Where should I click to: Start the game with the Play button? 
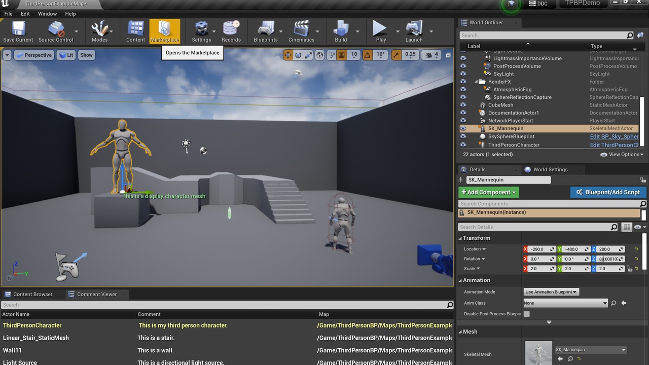380,31
